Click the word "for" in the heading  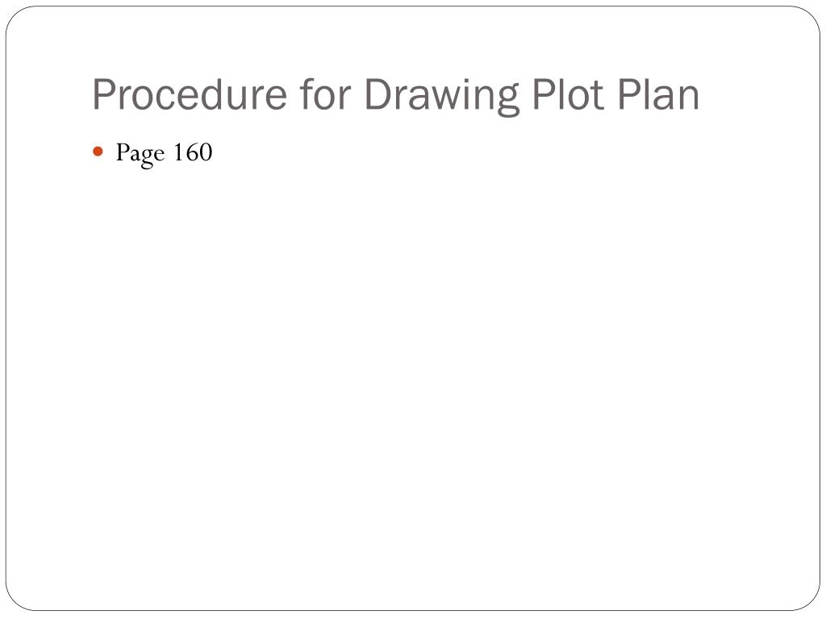[326, 95]
